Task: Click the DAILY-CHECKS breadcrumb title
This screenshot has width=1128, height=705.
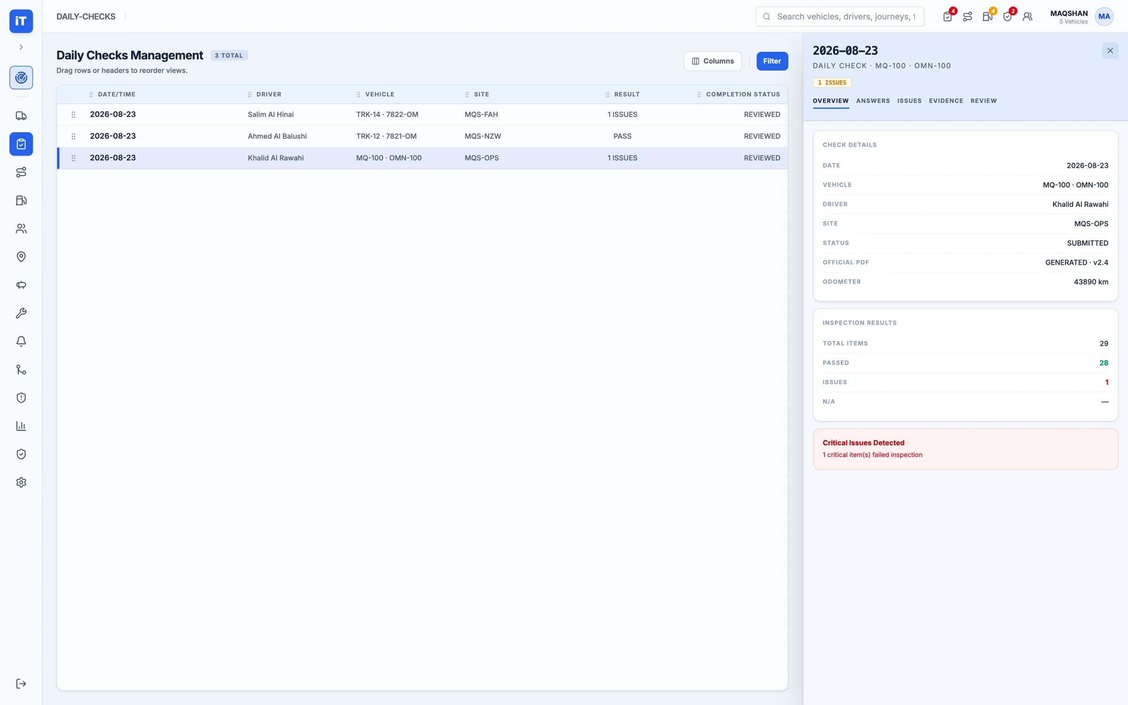Action: click(86, 16)
